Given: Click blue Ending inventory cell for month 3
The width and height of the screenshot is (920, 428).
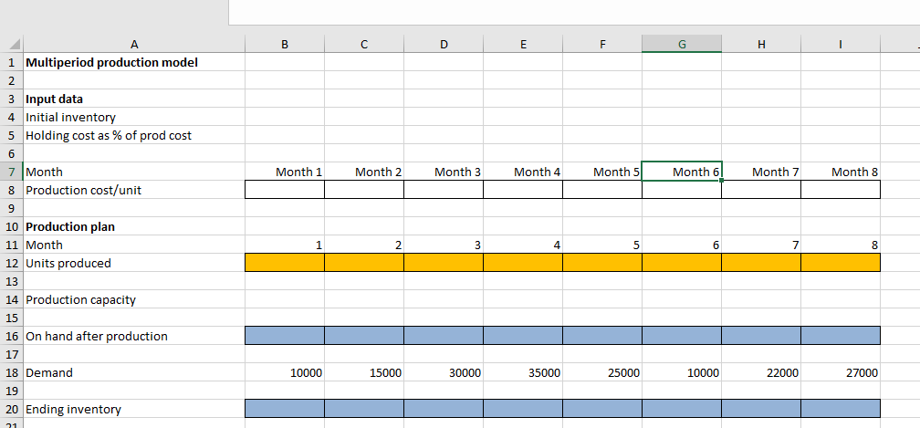Looking at the screenshot, I should (444, 409).
